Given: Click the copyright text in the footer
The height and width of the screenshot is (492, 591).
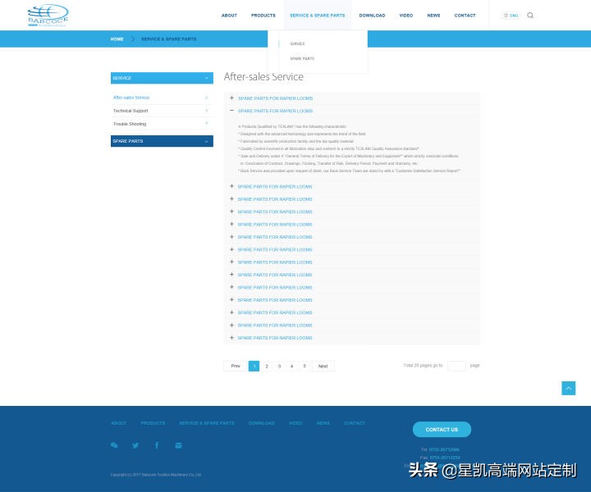Looking at the screenshot, I should tap(156, 475).
